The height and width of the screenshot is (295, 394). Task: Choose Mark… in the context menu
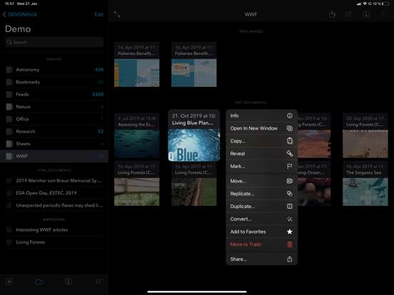261,166
